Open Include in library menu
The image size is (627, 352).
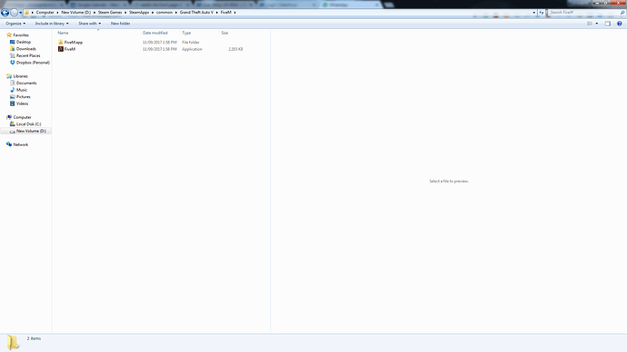pyautogui.click(x=52, y=24)
